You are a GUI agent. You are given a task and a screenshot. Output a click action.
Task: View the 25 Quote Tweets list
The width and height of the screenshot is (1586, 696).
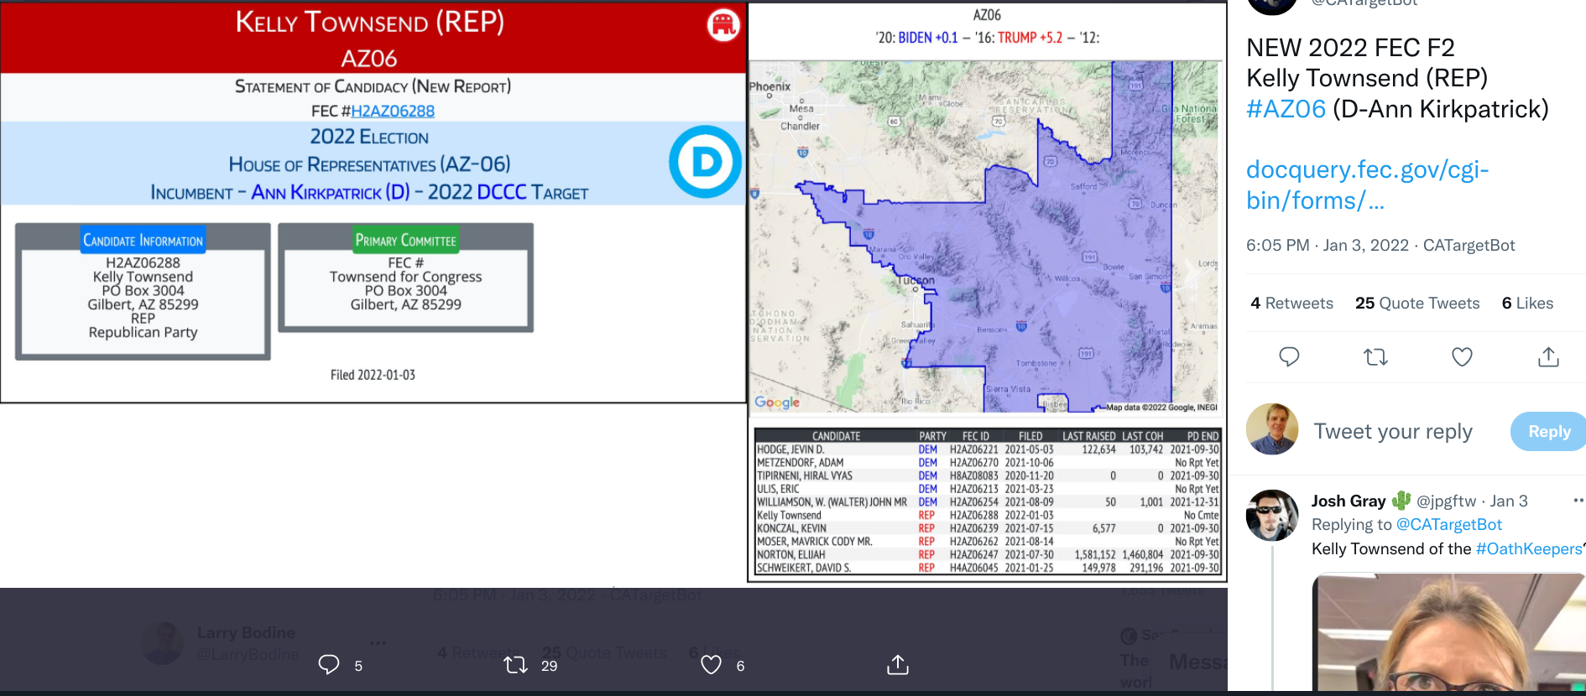[x=1417, y=304]
